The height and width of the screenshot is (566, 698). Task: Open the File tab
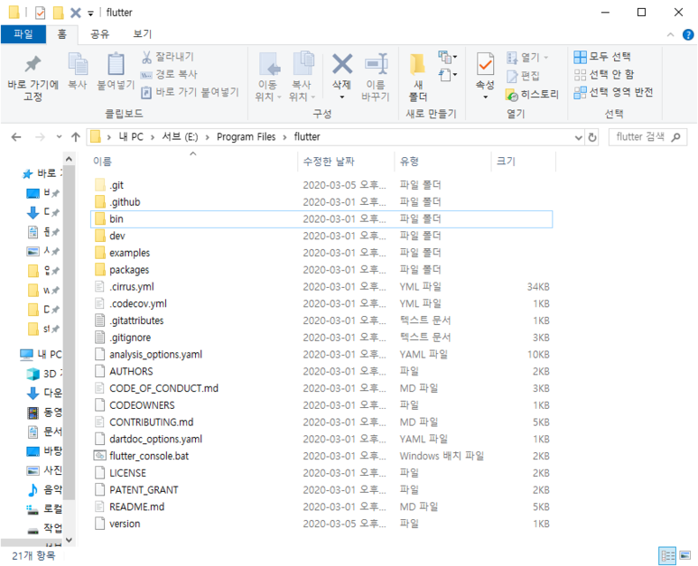tap(23, 34)
